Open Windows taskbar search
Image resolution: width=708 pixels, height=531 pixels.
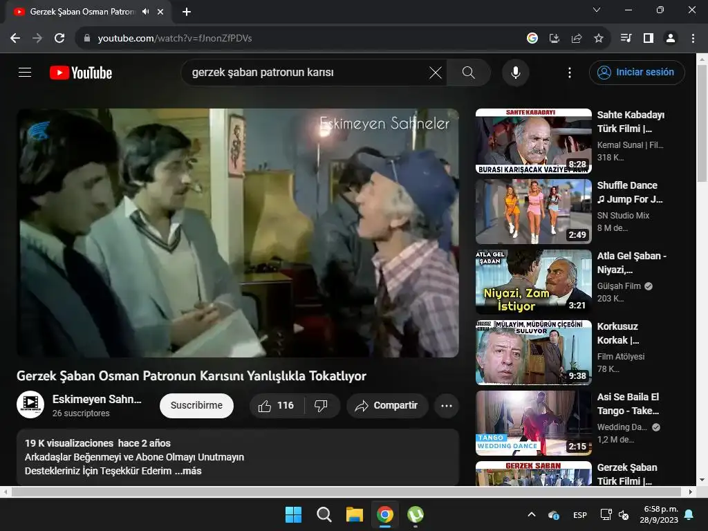pos(324,514)
